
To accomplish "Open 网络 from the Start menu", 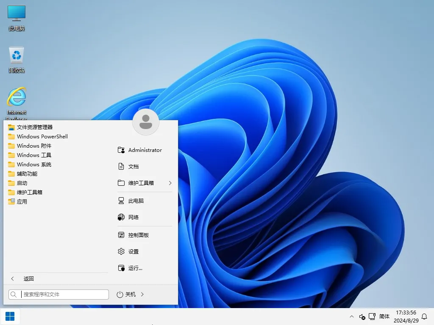I will tap(132, 217).
